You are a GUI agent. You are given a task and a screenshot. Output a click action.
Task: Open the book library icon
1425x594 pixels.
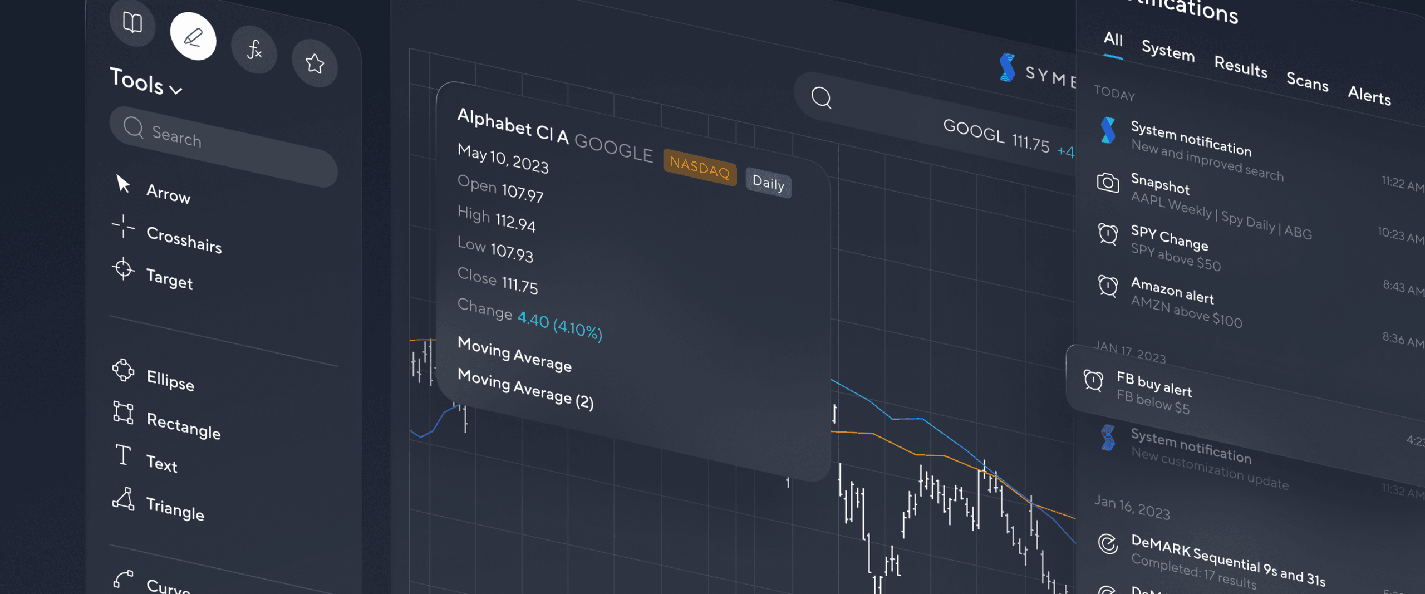132,23
